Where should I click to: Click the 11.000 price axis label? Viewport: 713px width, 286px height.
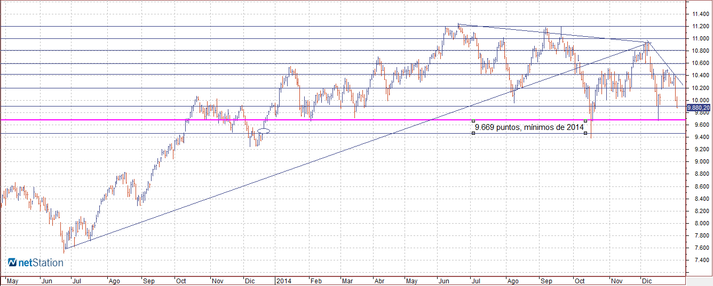701,38
